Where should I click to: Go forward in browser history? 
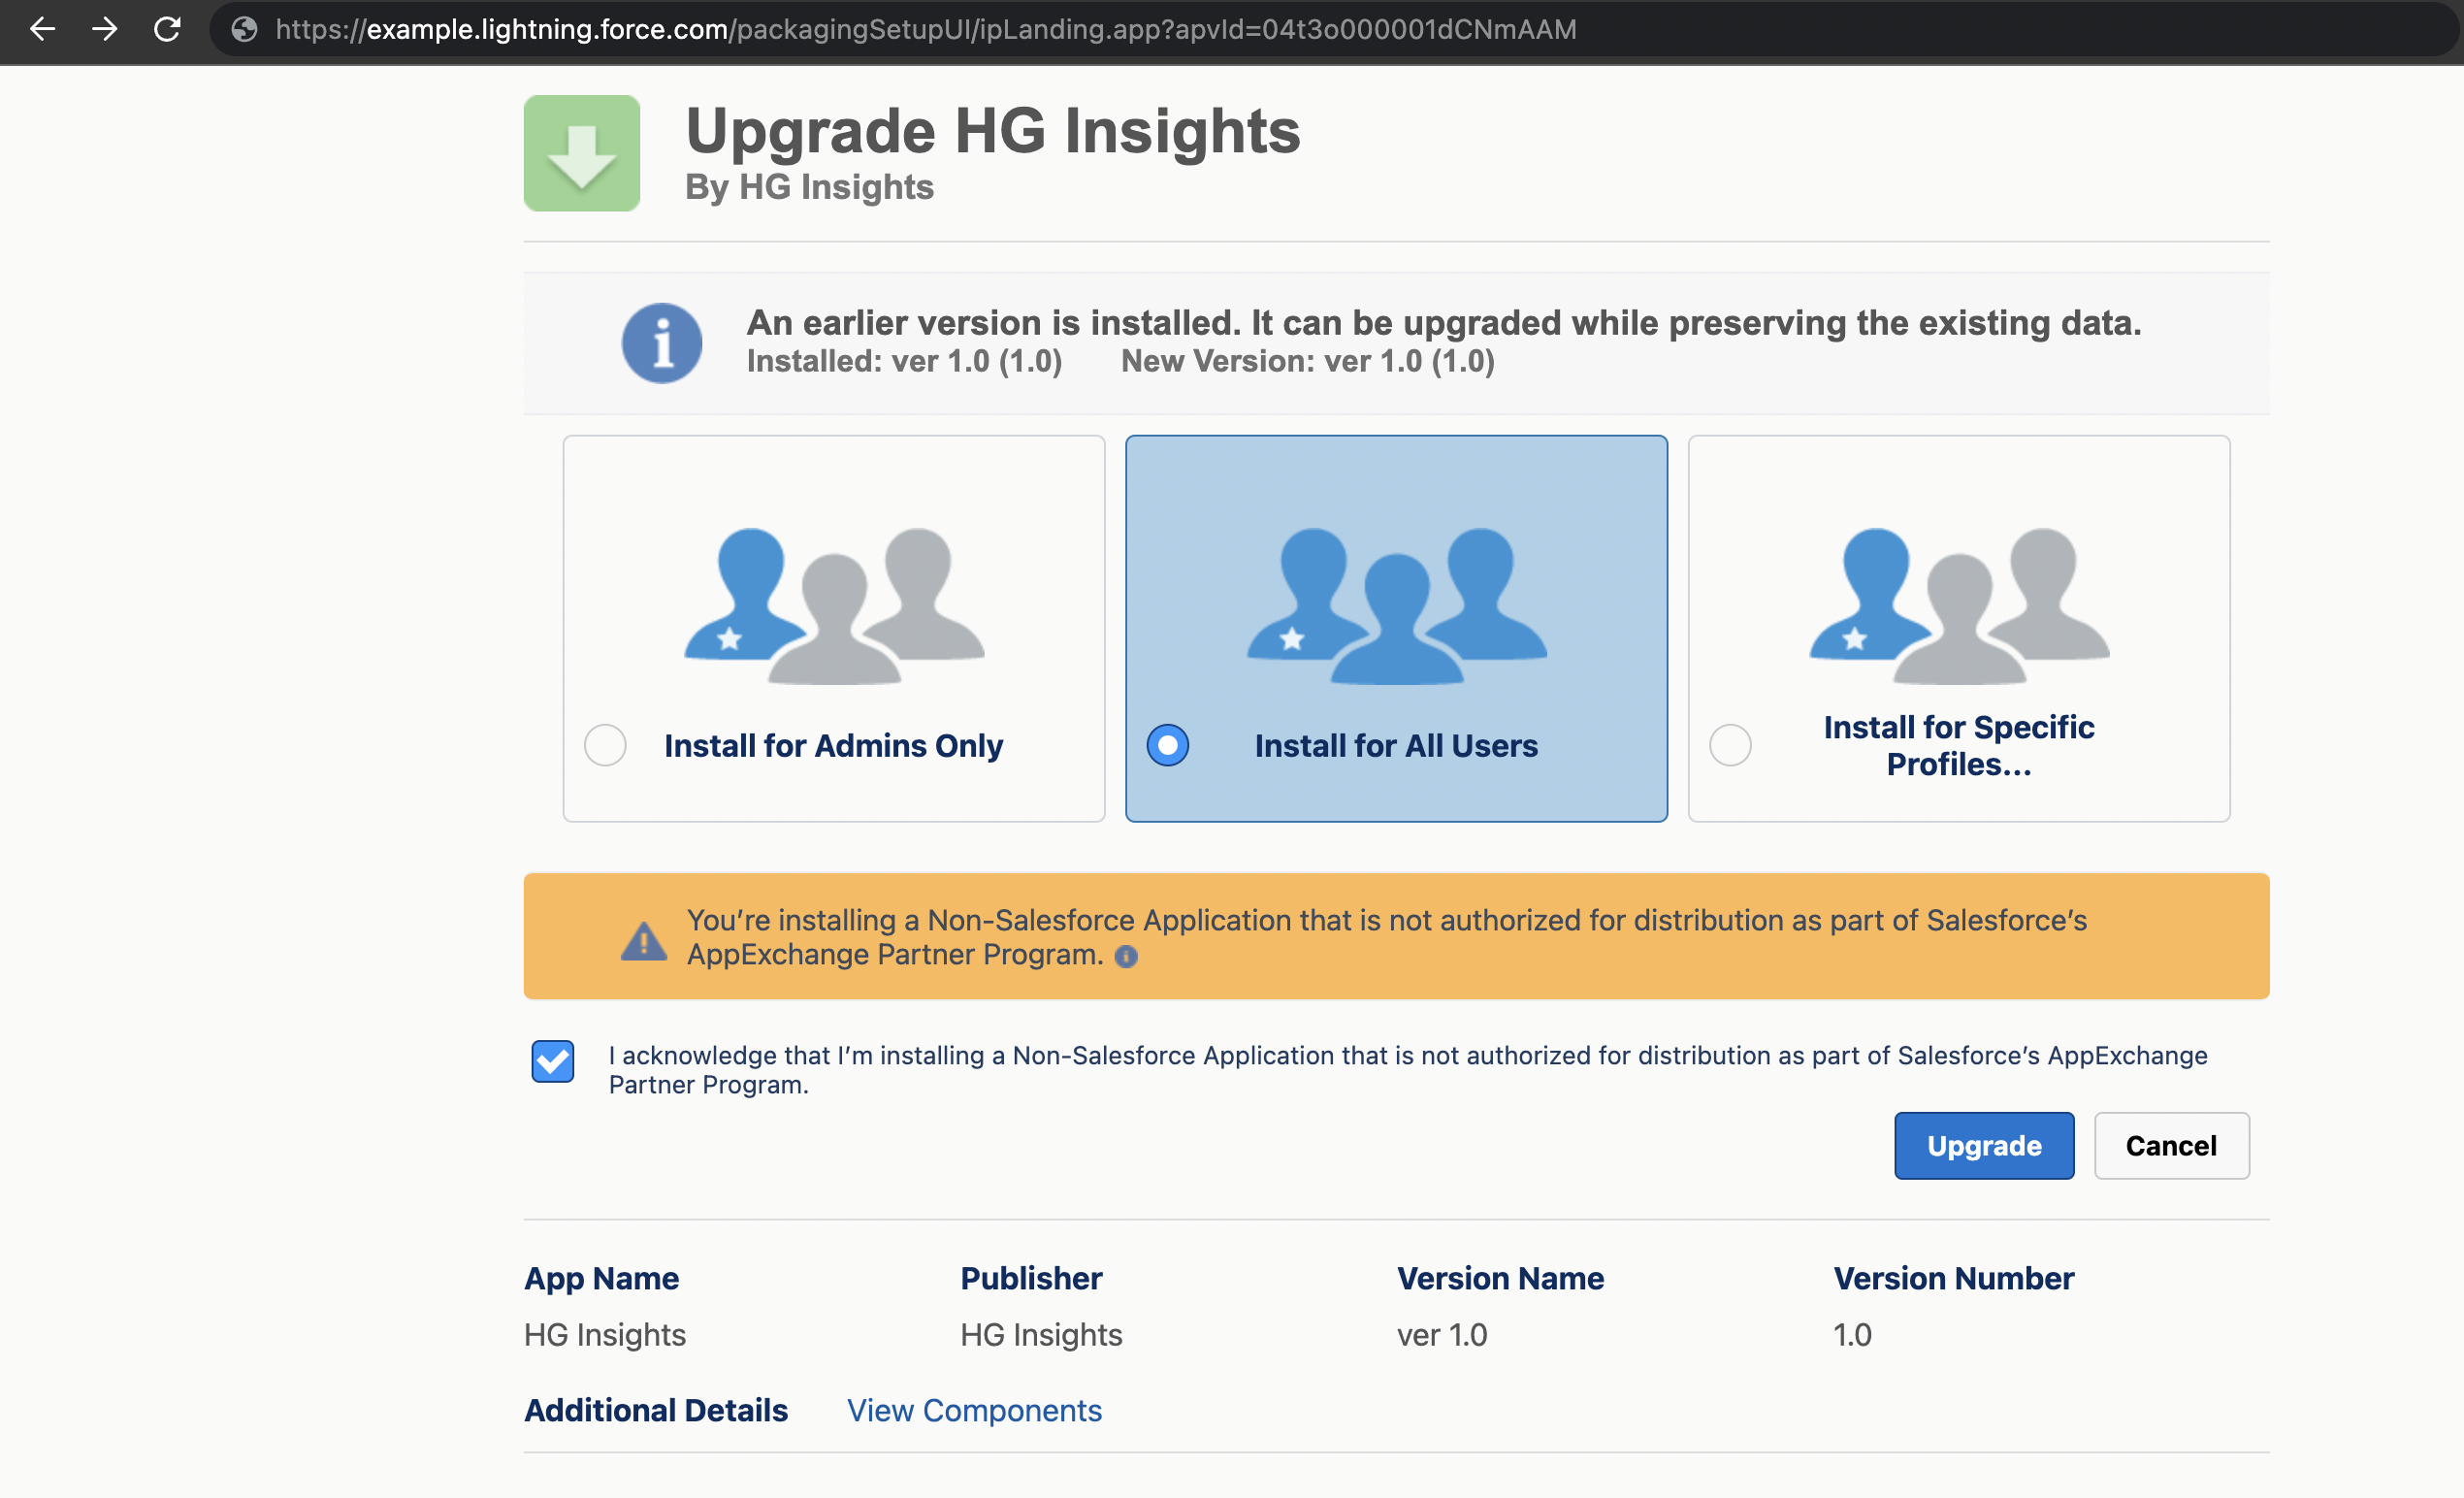click(104, 29)
